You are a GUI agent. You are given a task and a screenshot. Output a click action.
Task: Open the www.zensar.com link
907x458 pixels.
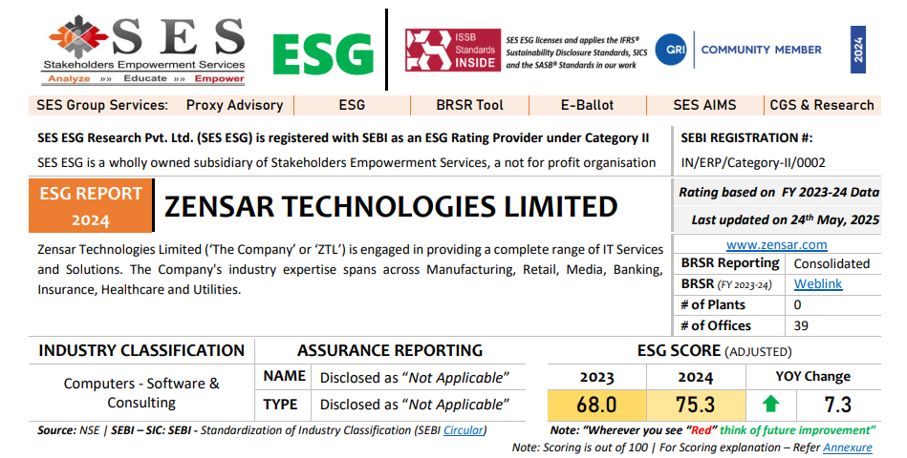tap(776, 244)
